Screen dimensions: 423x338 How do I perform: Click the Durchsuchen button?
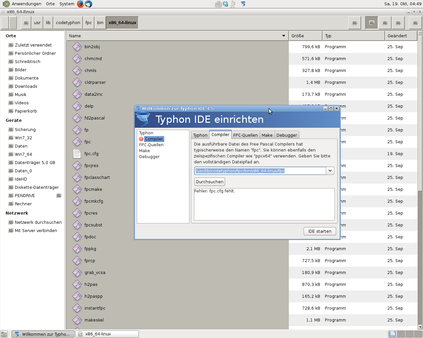(210, 182)
